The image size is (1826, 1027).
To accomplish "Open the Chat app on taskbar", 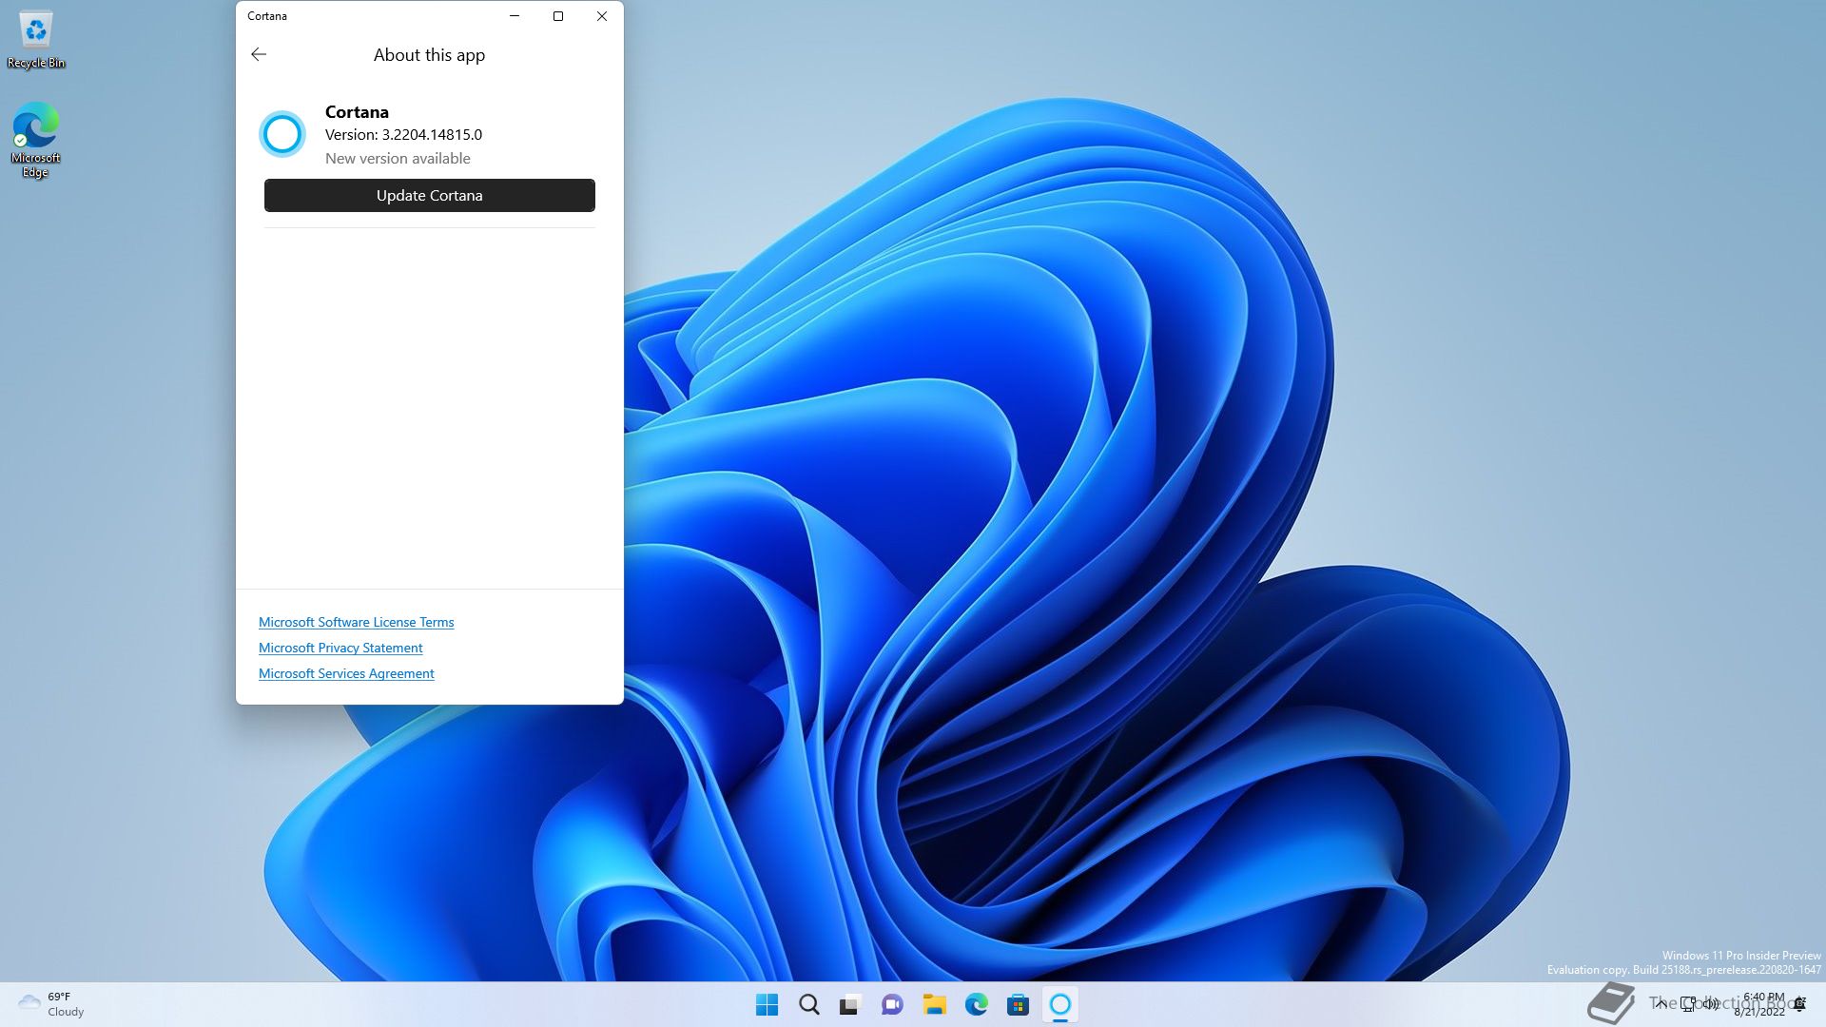I will [892, 1004].
